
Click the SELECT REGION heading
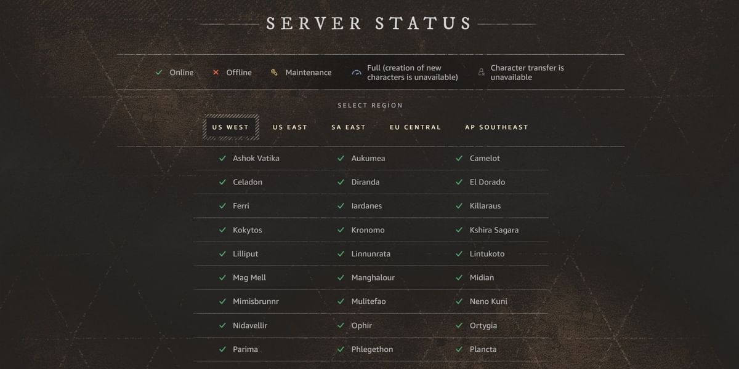point(370,105)
